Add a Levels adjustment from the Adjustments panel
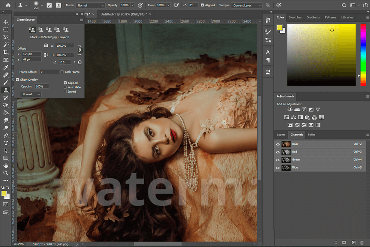 click(x=297, y=109)
